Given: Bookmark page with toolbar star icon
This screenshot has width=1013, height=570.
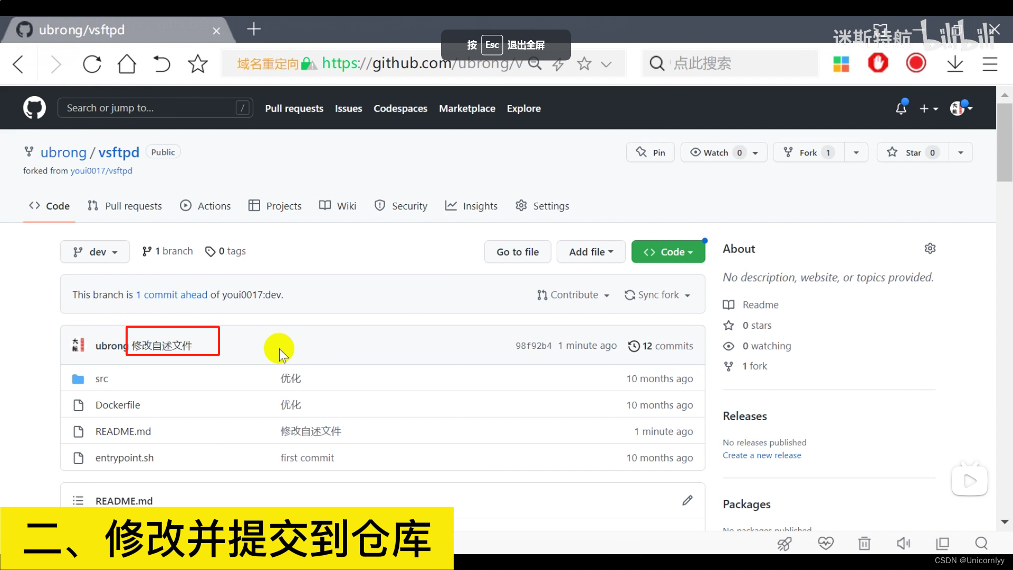Looking at the screenshot, I should [198, 64].
